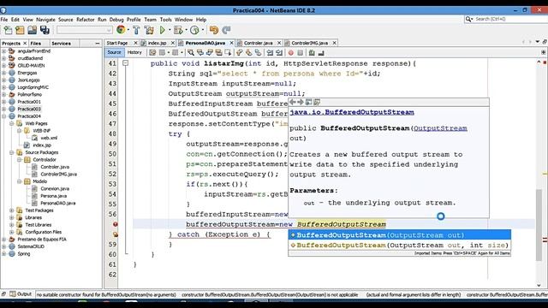Collapse the Web Pages folder node
This screenshot has height=308, width=548.
pos(11,123)
